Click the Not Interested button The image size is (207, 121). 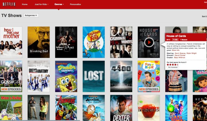tap(173, 67)
